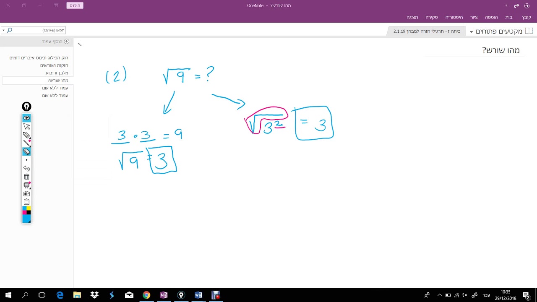The height and width of the screenshot is (302, 537).
Task: Expand the מקטעים פתוחים notebook dropdown
Action: pyautogui.click(x=472, y=32)
